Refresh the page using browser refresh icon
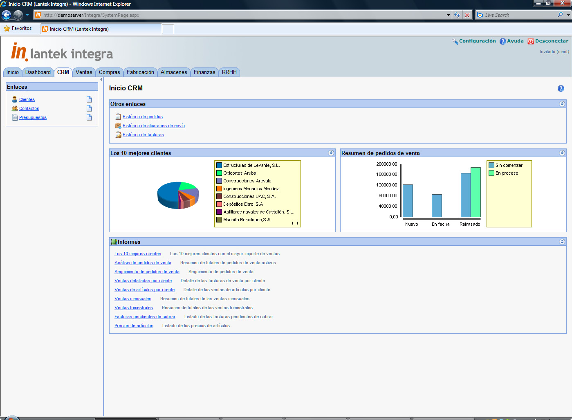The height and width of the screenshot is (420, 572). tap(457, 15)
